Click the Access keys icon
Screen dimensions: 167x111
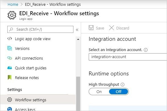9,109
